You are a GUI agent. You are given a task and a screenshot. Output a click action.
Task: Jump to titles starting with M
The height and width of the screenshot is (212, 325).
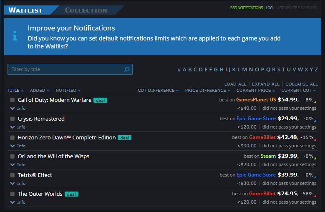click(244, 69)
